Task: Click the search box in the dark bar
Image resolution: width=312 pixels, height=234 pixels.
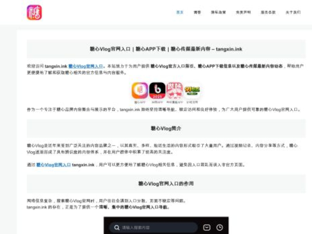Action: click(153, 227)
